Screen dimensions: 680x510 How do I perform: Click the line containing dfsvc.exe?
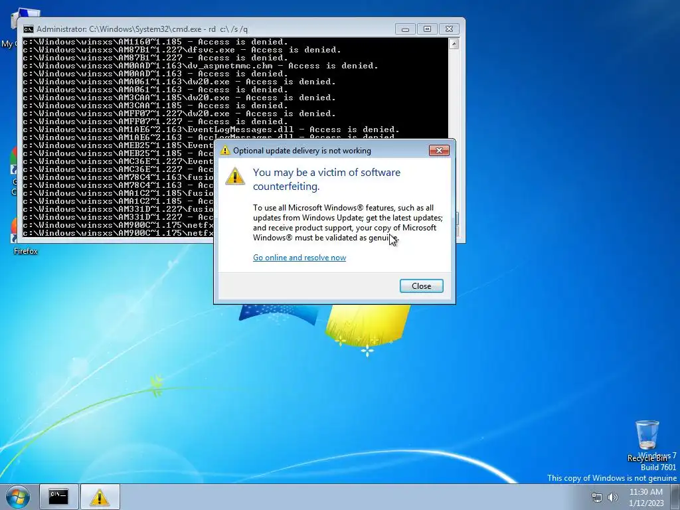pyautogui.click(x=182, y=50)
